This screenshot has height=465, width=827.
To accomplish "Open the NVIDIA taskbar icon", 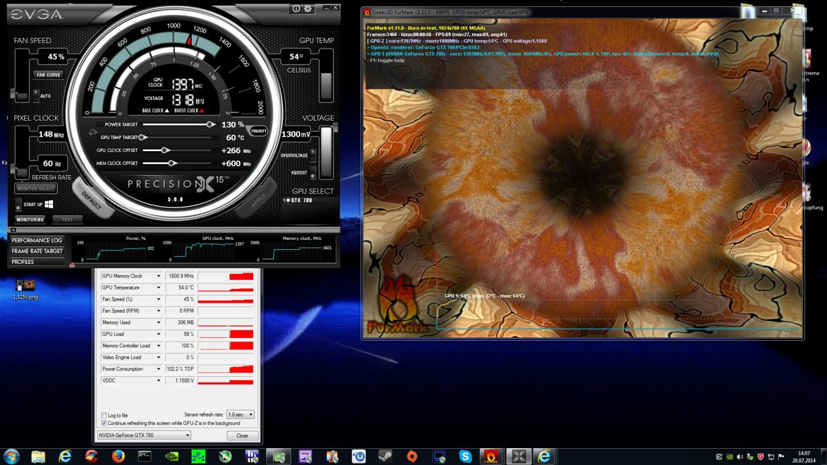I will [172, 456].
